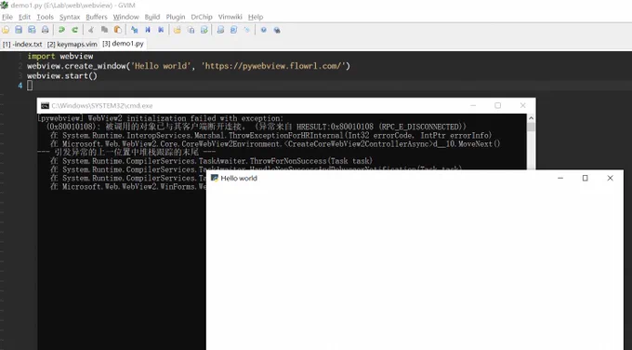Click the 'Hello world' string in the code
This screenshot has width=632, height=350.
[161, 66]
